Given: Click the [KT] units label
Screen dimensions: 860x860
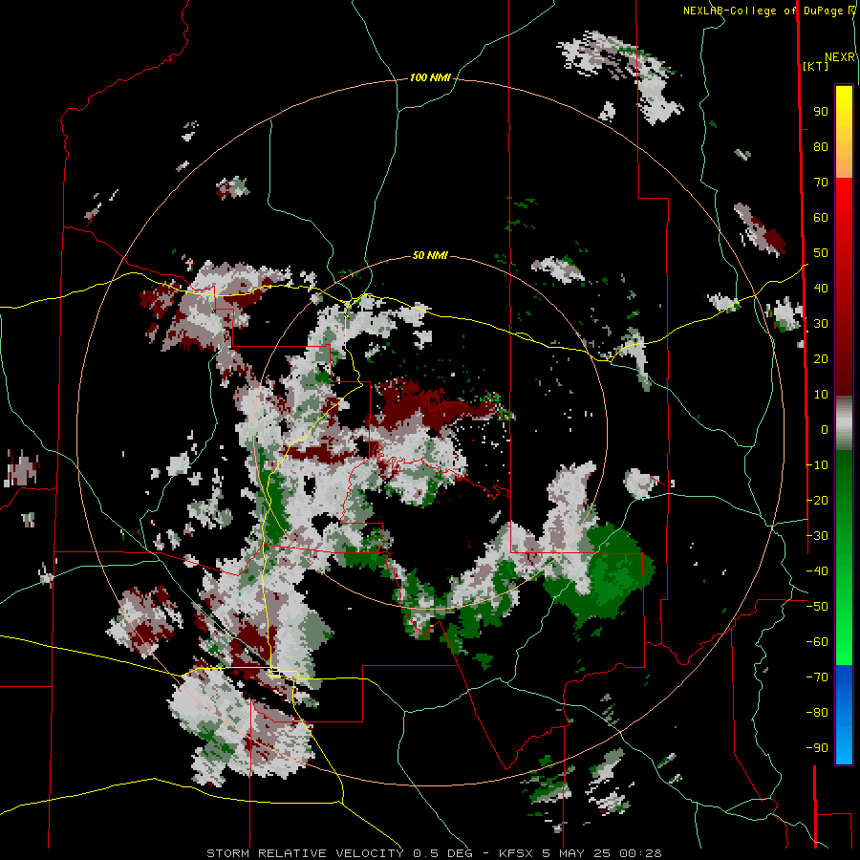Looking at the screenshot, I should [816, 66].
